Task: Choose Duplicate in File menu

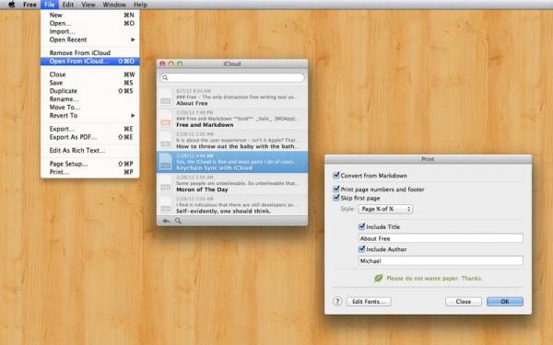Action: pyautogui.click(x=90, y=91)
